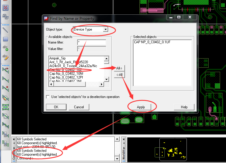Select Cap Np_0_C0402_10Nf in the list
The height and width of the screenshot is (163, 226).
click(66, 74)
